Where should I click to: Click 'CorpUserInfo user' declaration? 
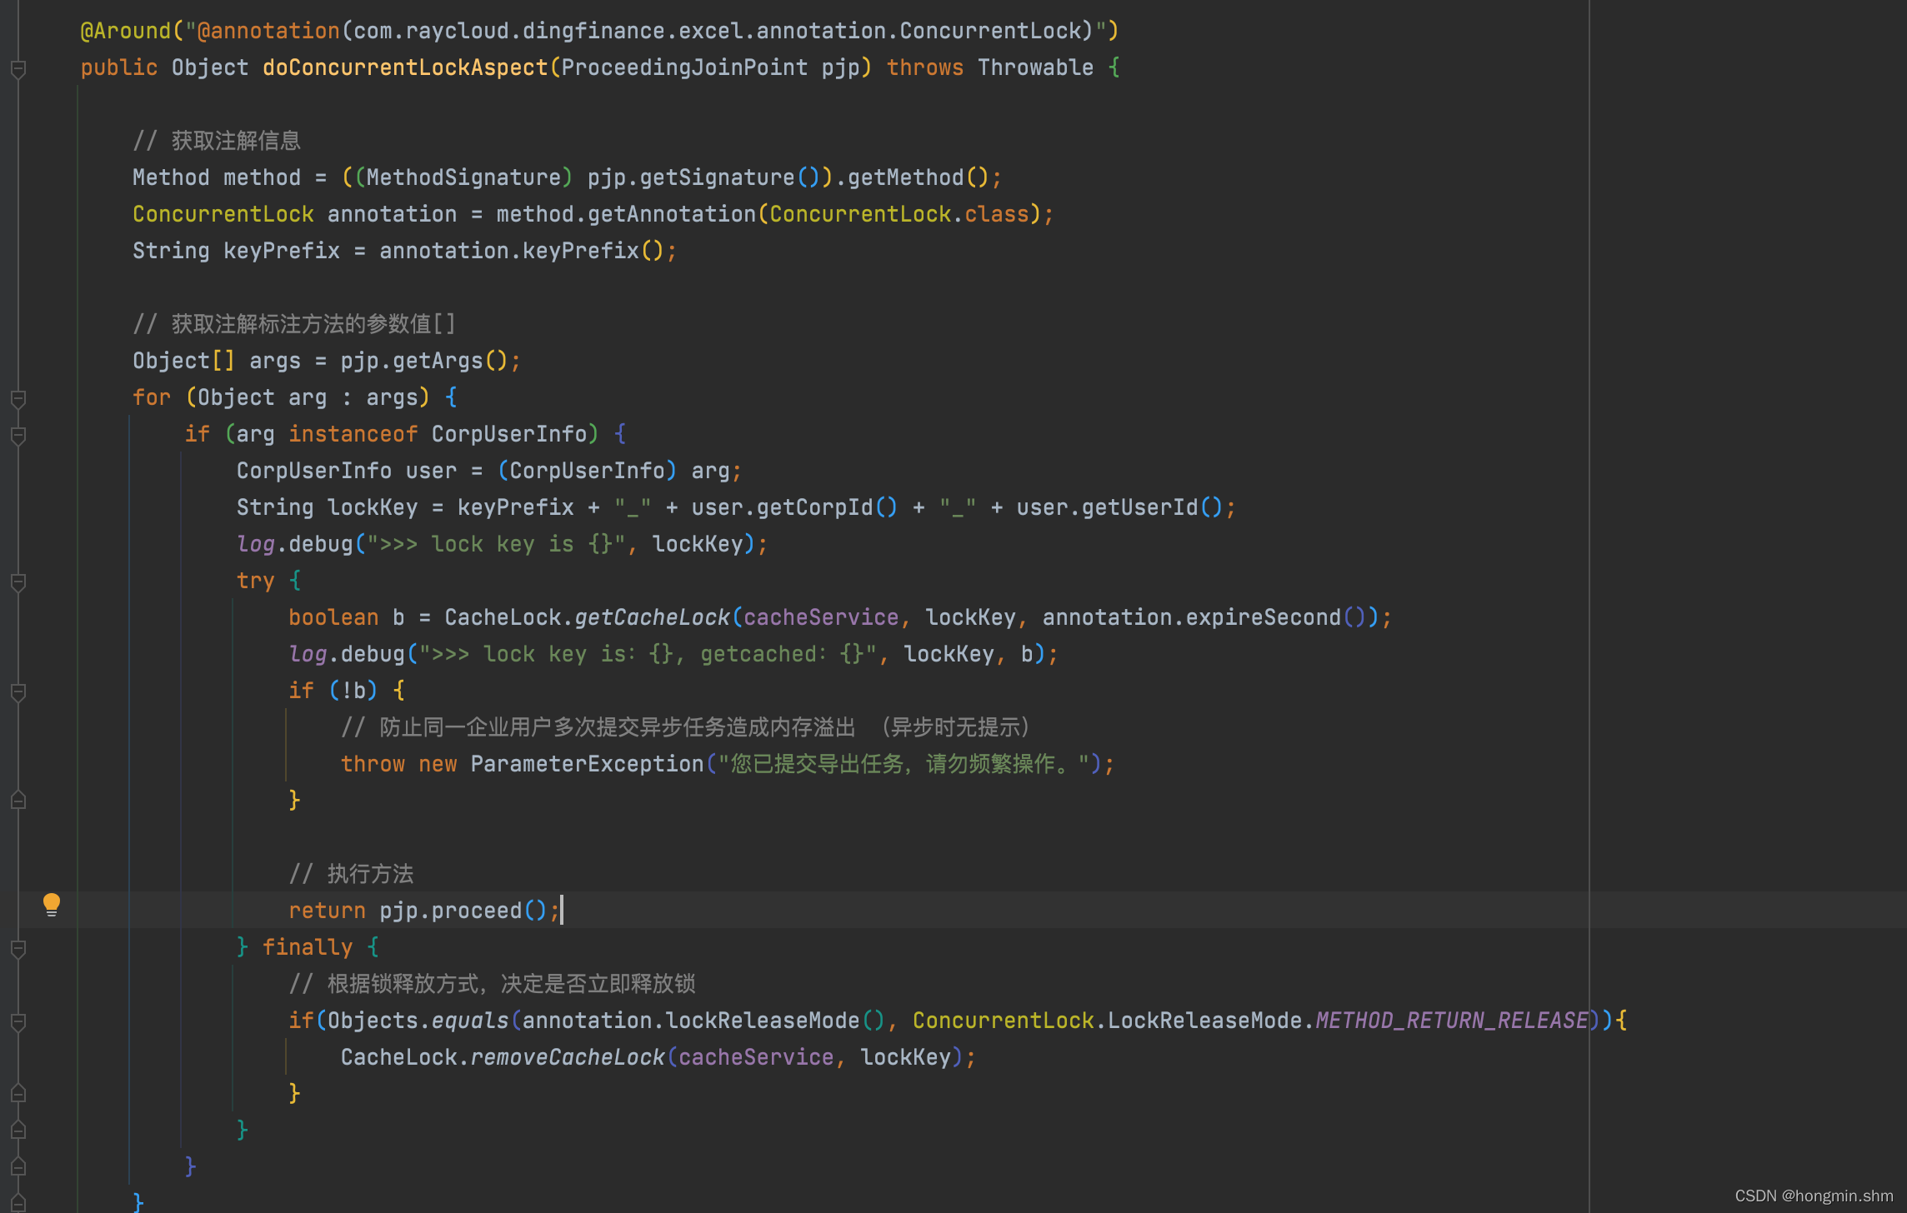[347, 471]
